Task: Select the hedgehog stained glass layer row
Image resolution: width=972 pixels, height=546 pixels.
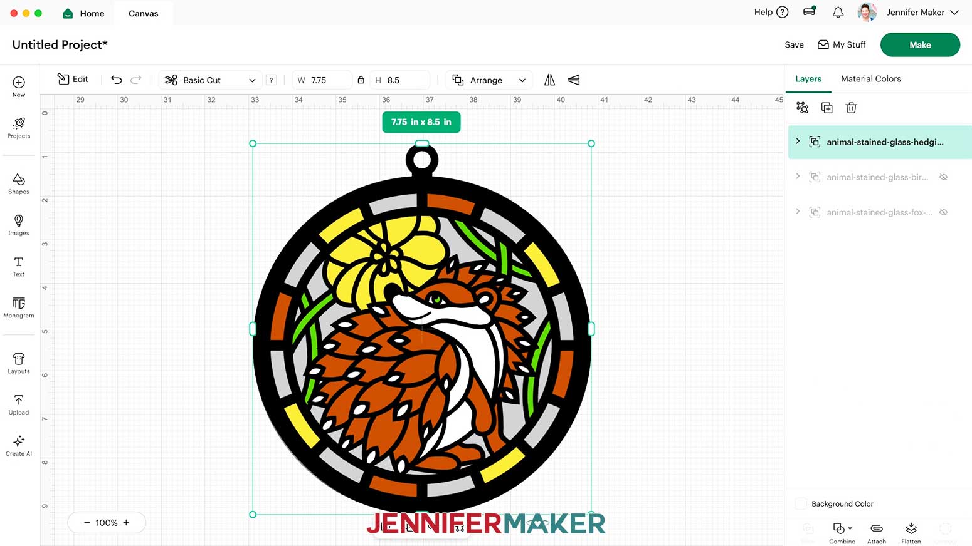Action: pyautogui.click(x=880, y=142)
